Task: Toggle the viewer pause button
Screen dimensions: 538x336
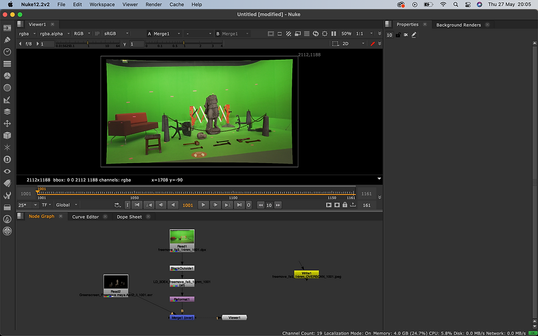Action: coord(334,34)
